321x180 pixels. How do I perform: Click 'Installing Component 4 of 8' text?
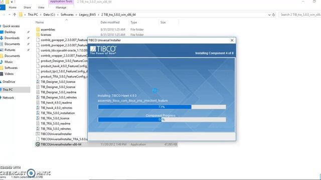click(214, 53)
